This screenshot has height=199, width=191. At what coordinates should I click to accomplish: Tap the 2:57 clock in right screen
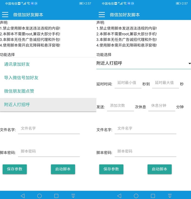tap(185, 3)
